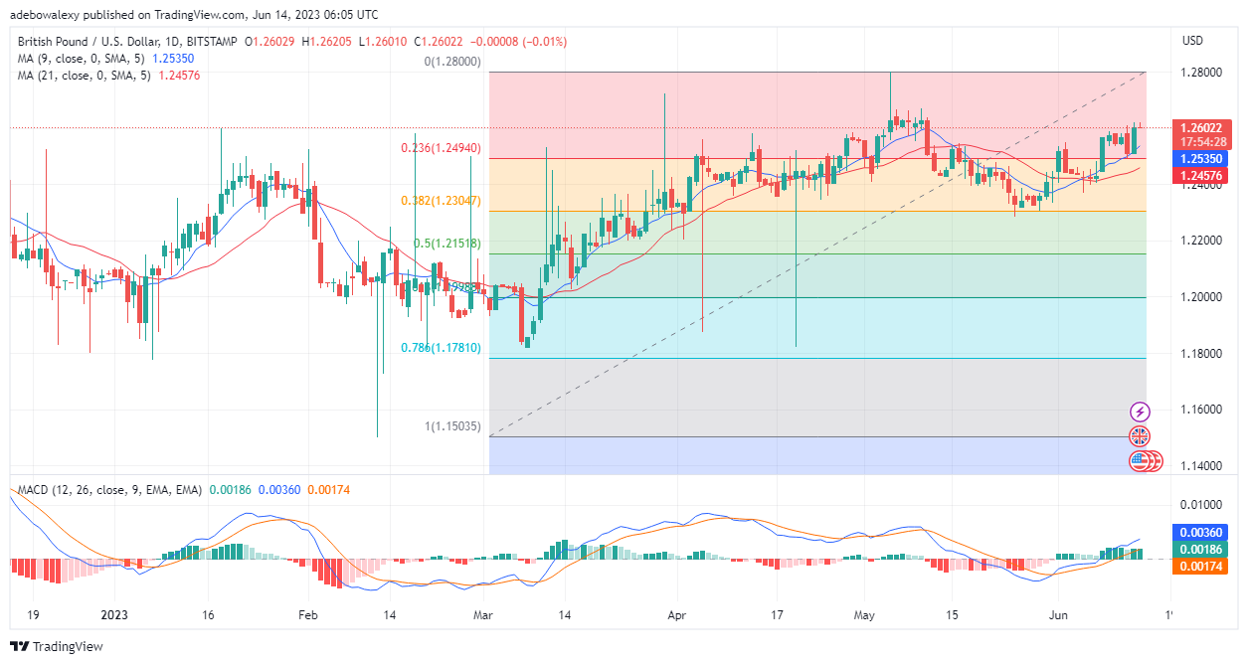Viewport: 1248px width, 664px height.
Task: Click the MACD orange signal tag 0.00174
Action: point(1201,566)
